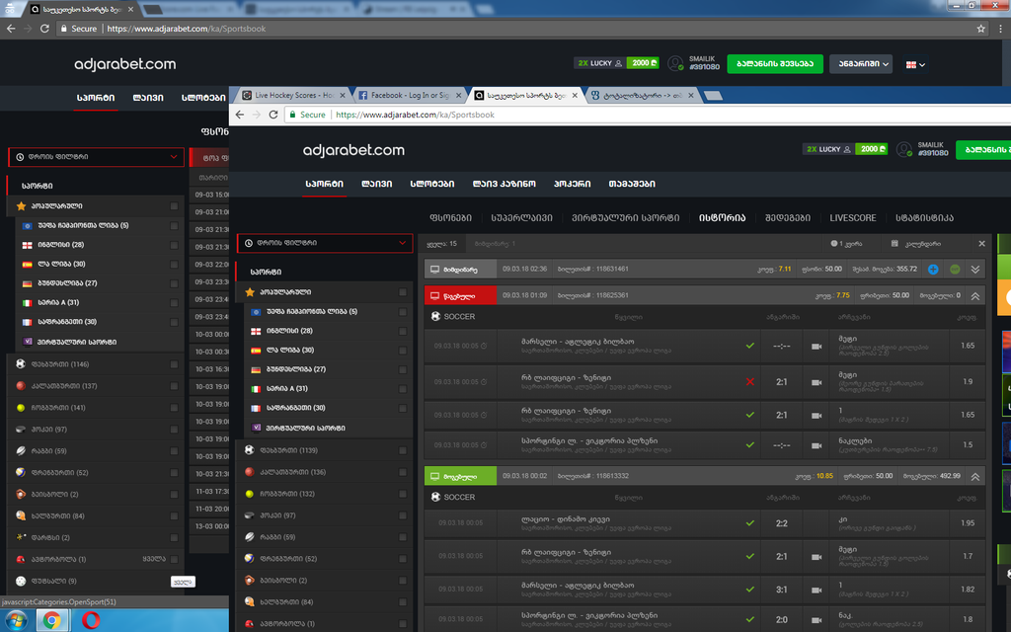This screenshot has width=1011, height=632.
Task: Switch to the Facebook - Log In browser tab
Action: pyautogui.click(x=410, y=96)
